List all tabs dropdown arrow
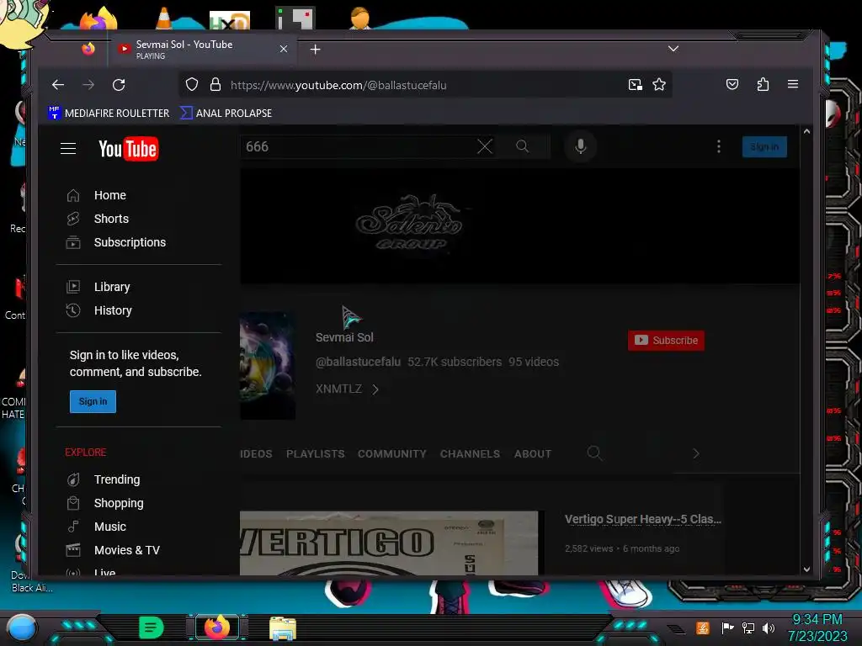This screenshot has width=862, height=646. 673,49
